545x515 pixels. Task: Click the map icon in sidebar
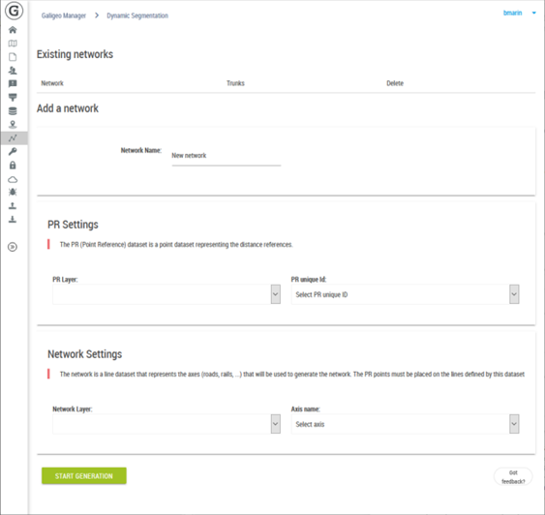[13, 44]
